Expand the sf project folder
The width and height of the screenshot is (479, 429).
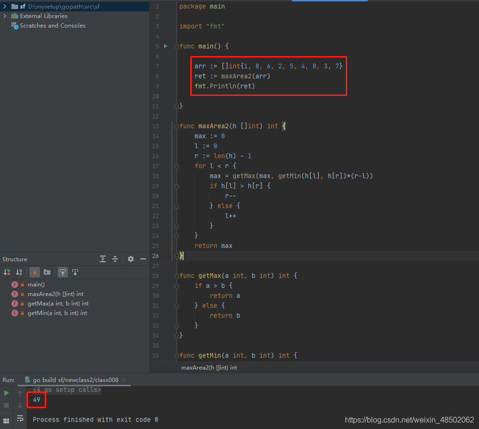point(5,6)
